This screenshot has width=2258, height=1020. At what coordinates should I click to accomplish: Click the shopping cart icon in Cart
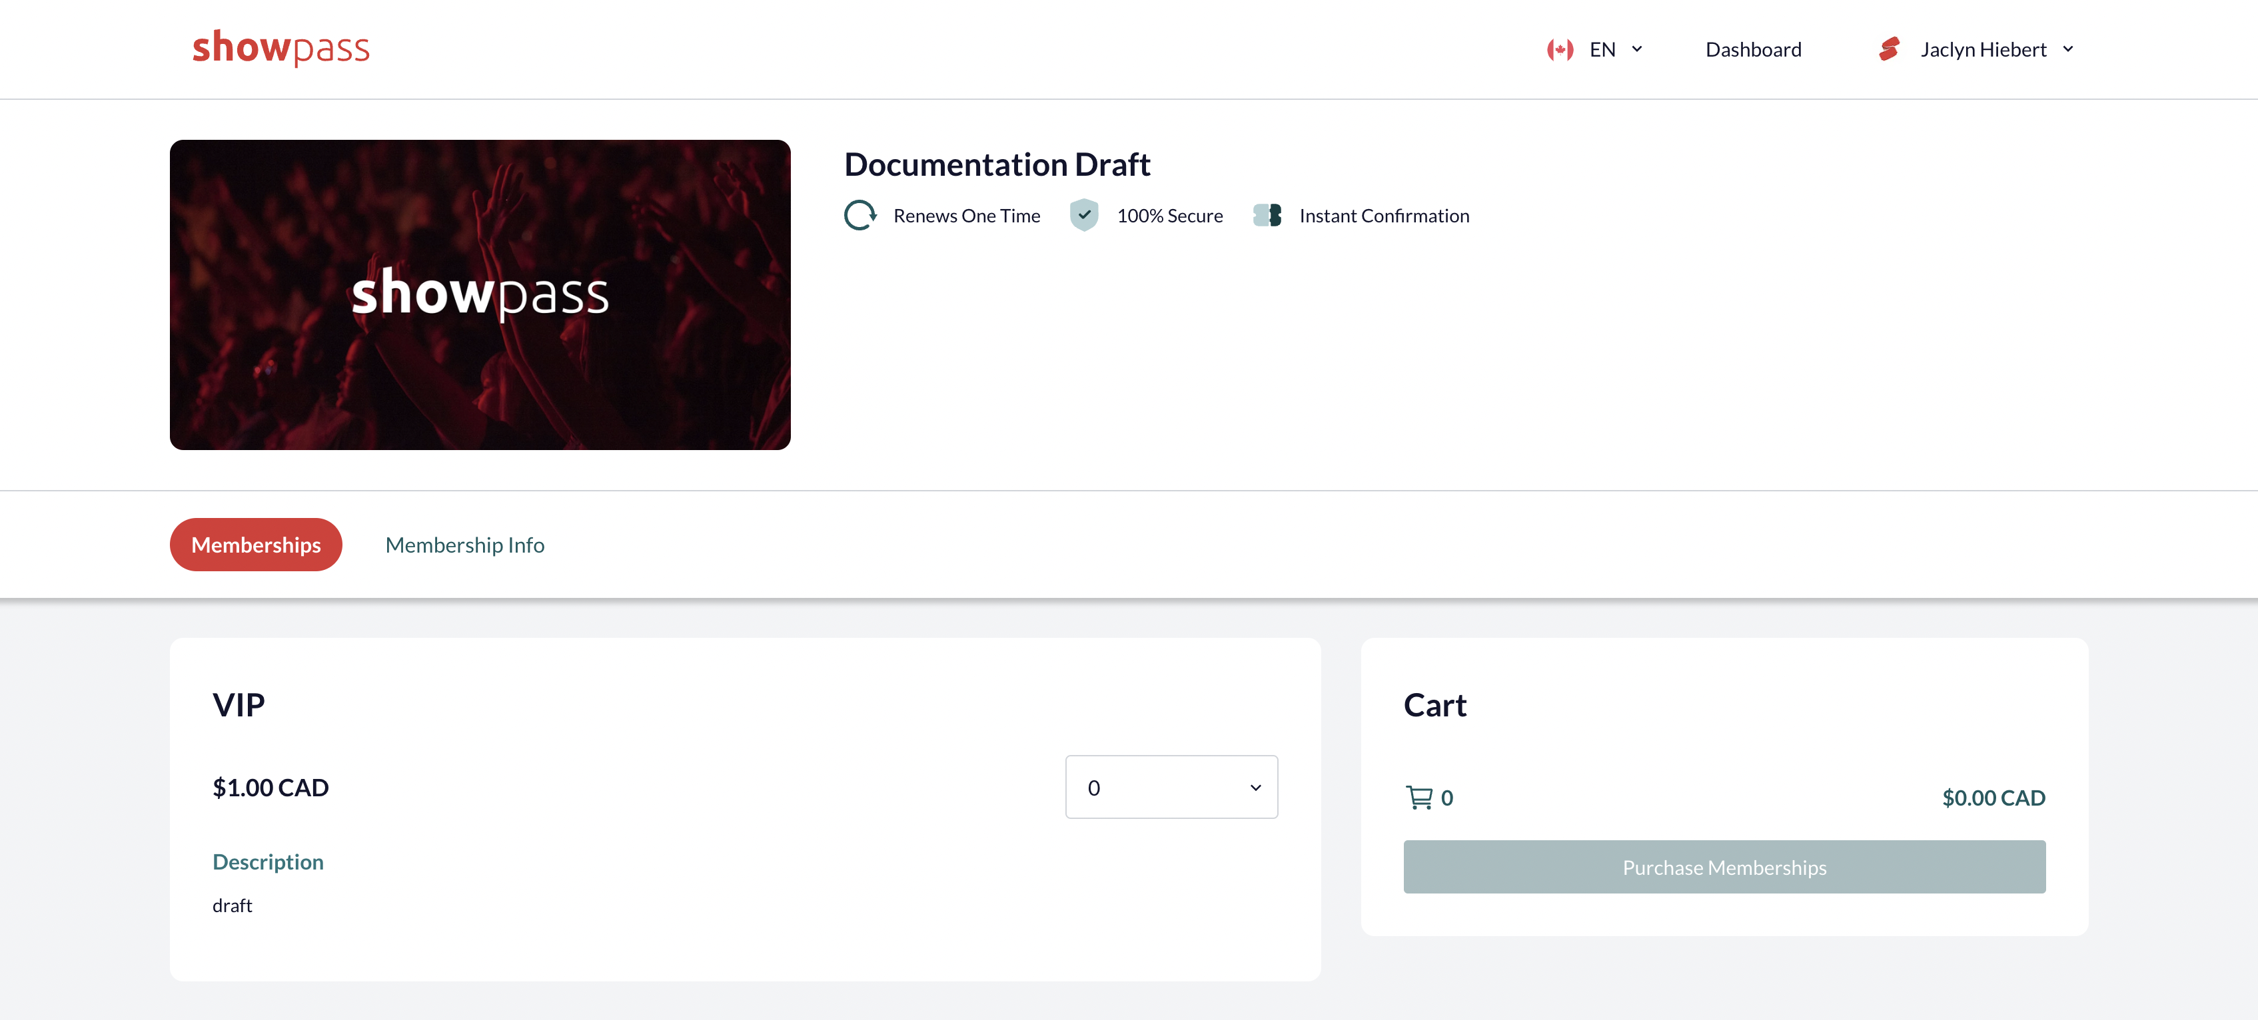(1419, 798)
